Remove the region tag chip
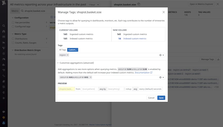The width and height of the screenshot is (223, 127). click(68, 55)
